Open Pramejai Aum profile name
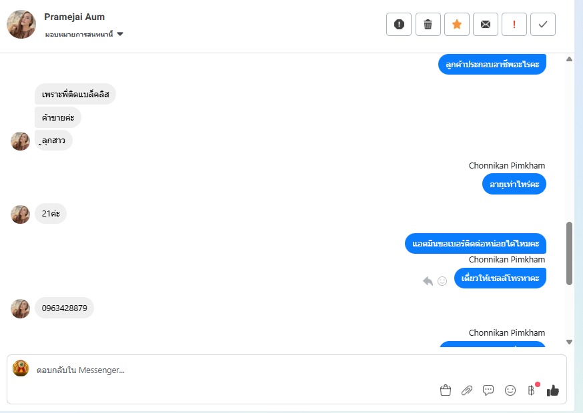Image resolution: width=583 pixels, height=413 pixels. (74, 17)
